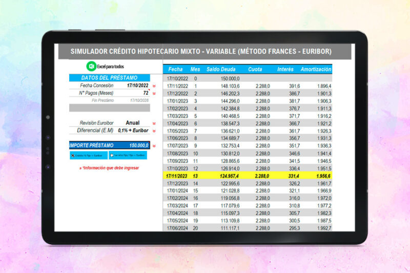This screenshot has width=410, height=273.
Task: Select balance cell 142.384,8
Action: [230, 109]
